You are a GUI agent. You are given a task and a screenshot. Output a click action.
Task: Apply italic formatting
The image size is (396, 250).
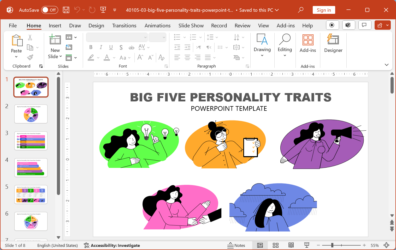click(101, 47)
